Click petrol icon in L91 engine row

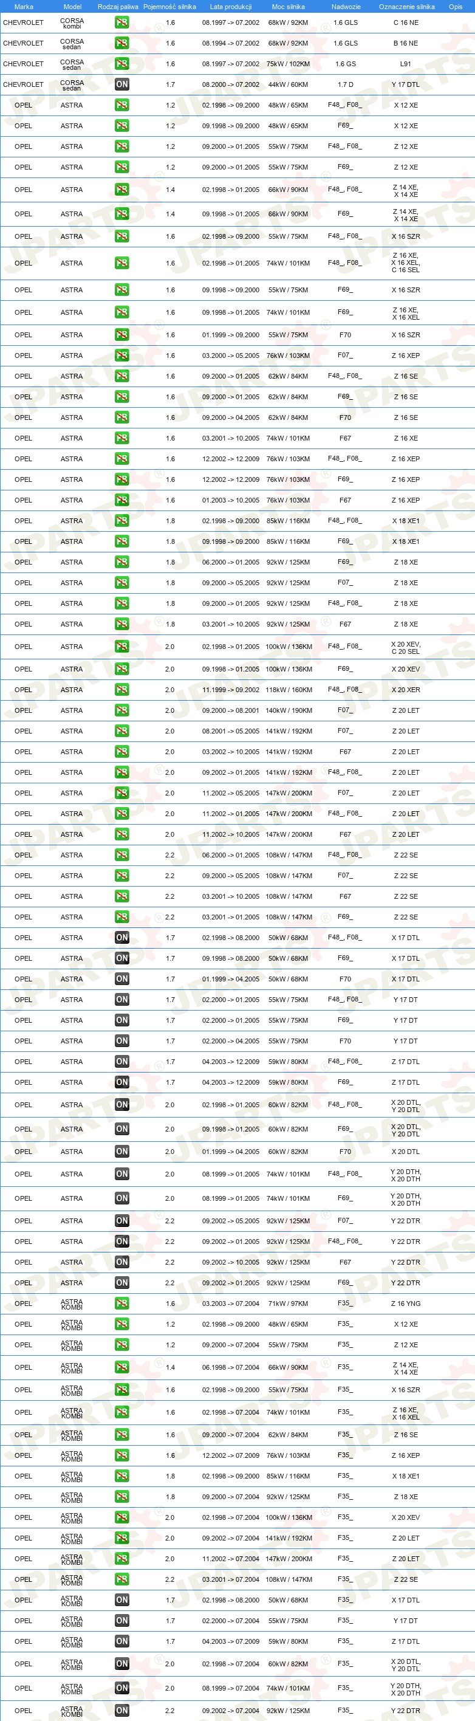(121, 63)
